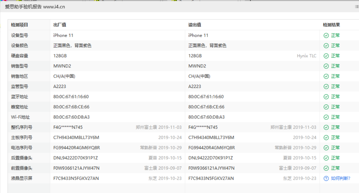Open the 如何判断? help link
Viewport: 359px width, 193px height.
point(341,178)
